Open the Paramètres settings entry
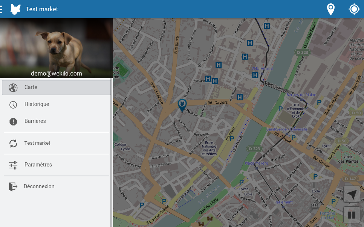364x227 pixels. (x=57, y=165)
